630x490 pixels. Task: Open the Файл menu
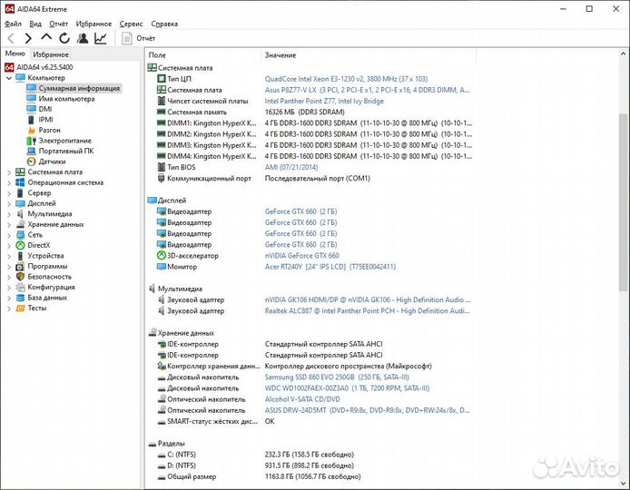13,24
